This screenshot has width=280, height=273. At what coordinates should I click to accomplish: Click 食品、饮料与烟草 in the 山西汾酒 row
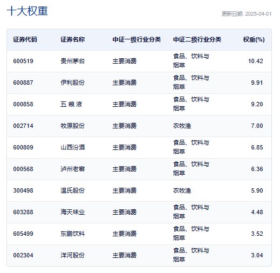(x=191, y=147)
